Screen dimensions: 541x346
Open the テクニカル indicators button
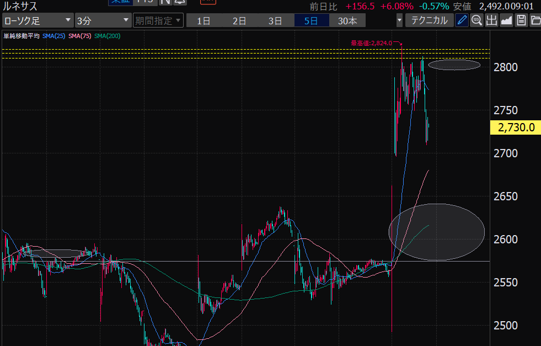click(x=430, y=21)
